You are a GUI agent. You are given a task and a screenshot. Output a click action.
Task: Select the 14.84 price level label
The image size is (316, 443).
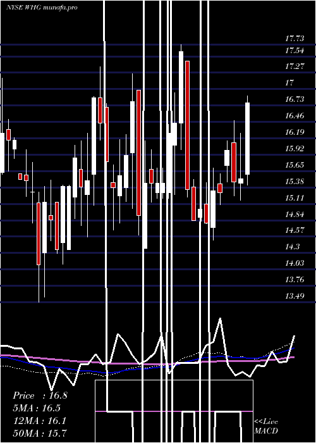click(295, 214)
